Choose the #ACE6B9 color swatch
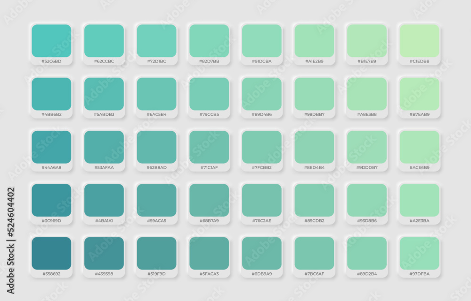The height and width of the screenshot is (301, 471). coord(419,147)
